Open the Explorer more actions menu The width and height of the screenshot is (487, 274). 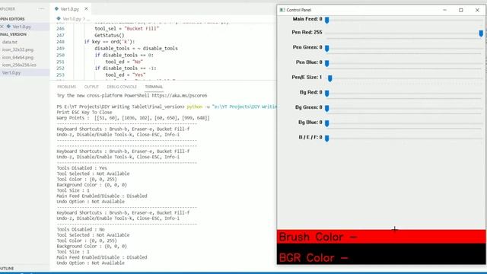[x=42, y=8]
